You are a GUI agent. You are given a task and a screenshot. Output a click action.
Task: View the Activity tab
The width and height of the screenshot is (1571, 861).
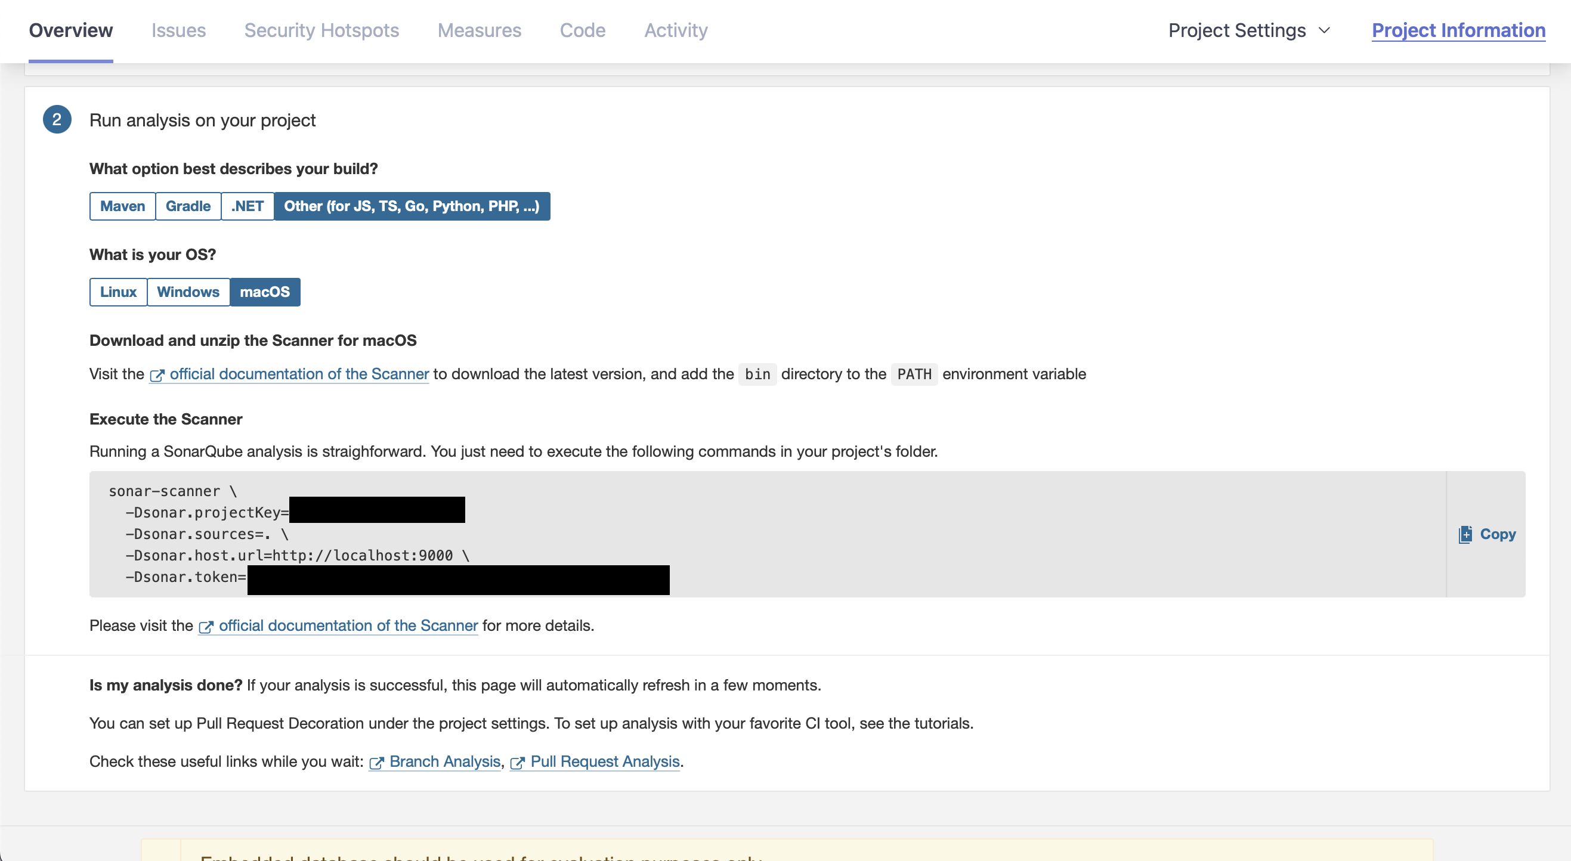pyautogui.click(x=676, y=30)
